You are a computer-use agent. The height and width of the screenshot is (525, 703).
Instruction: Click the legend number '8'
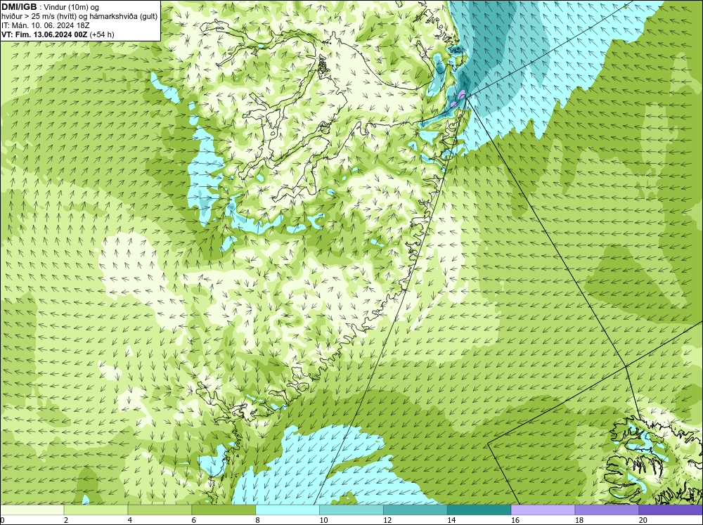click(x=258, y=520)
